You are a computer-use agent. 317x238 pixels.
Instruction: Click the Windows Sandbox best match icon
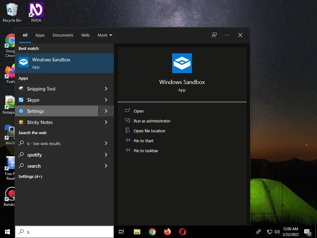pyautogui.click(x=24, y=62)
